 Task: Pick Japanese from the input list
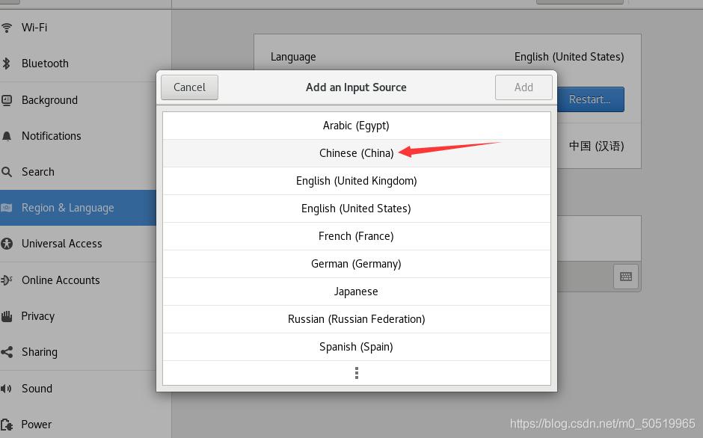click(x=357, y=292)
